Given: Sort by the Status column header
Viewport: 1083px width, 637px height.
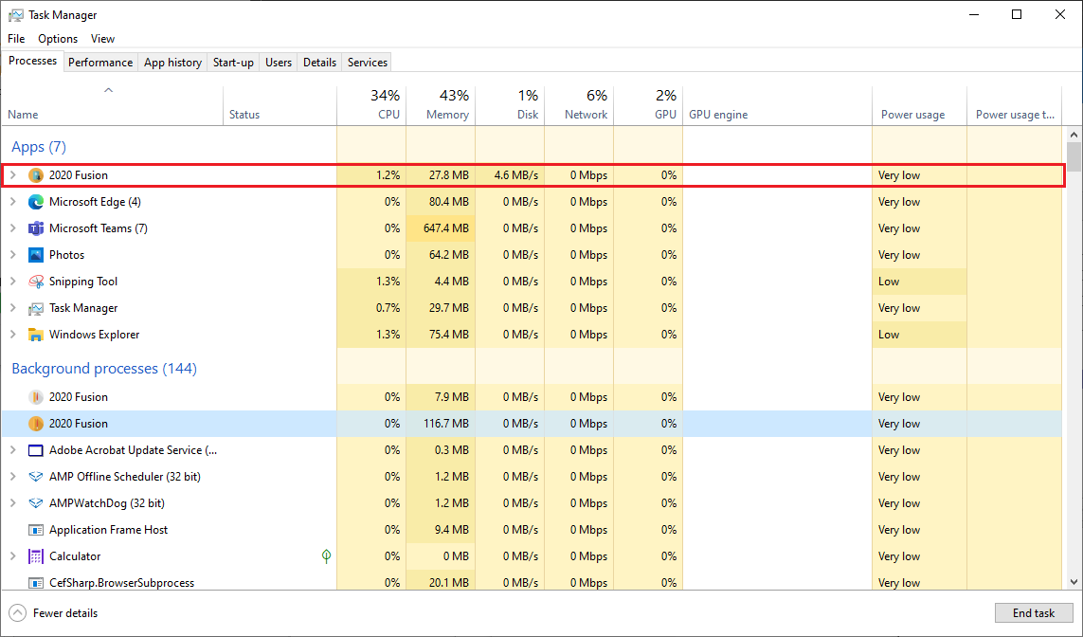Looking at the screenshot, I should [x=280, y=105].
